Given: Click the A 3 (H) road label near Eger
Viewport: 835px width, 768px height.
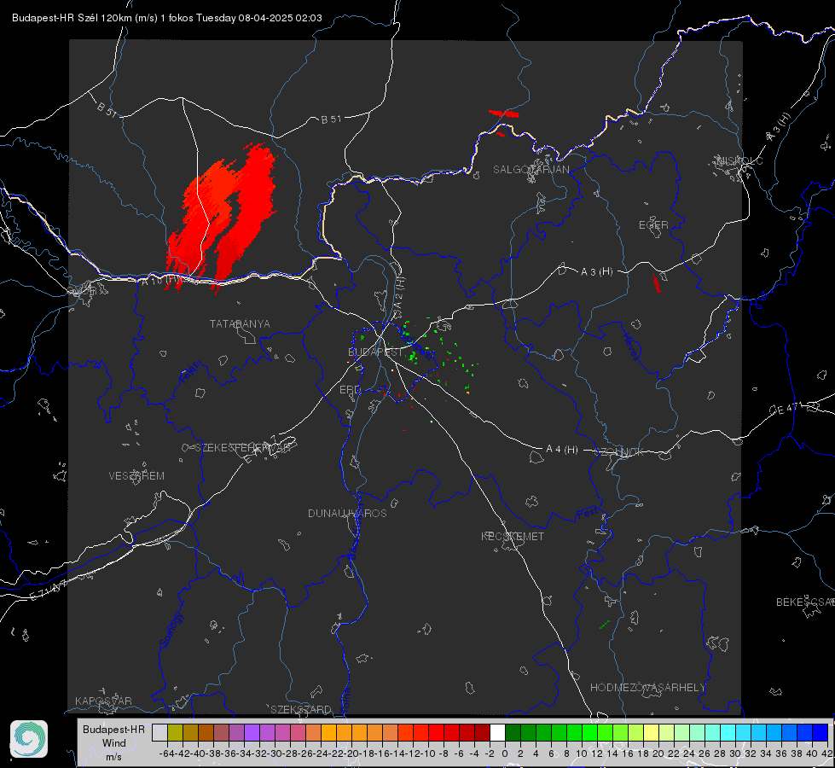Looking at the screenshot, I should [596, 272].
